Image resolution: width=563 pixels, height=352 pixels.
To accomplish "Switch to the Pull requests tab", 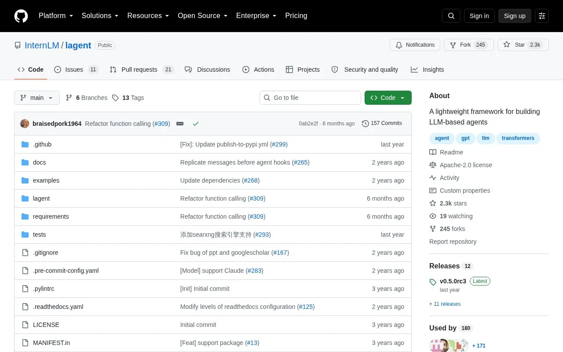I will pos(142,70).
